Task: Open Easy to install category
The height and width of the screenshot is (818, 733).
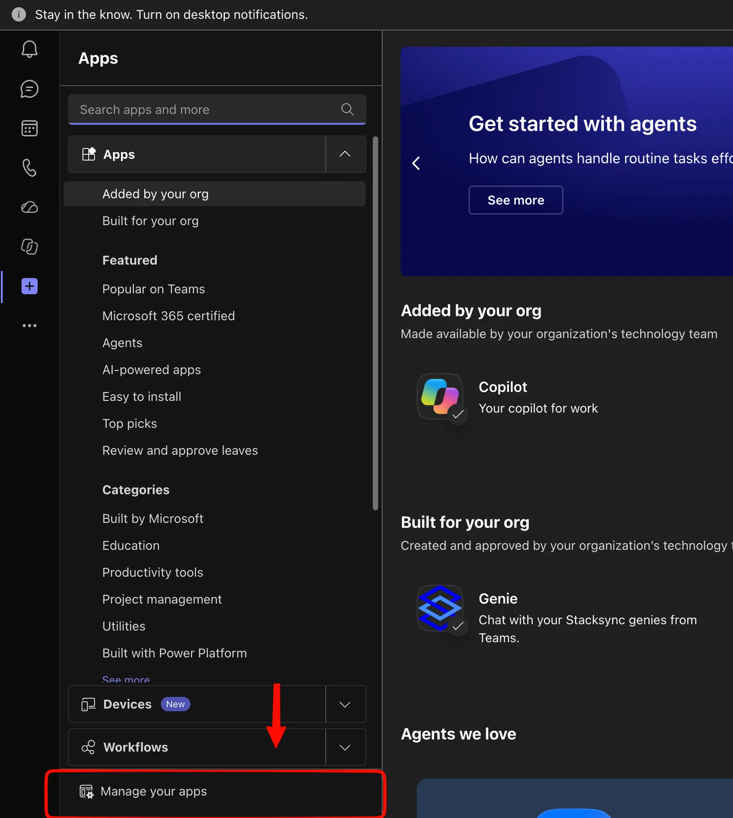Action: [x=142, y=397]
